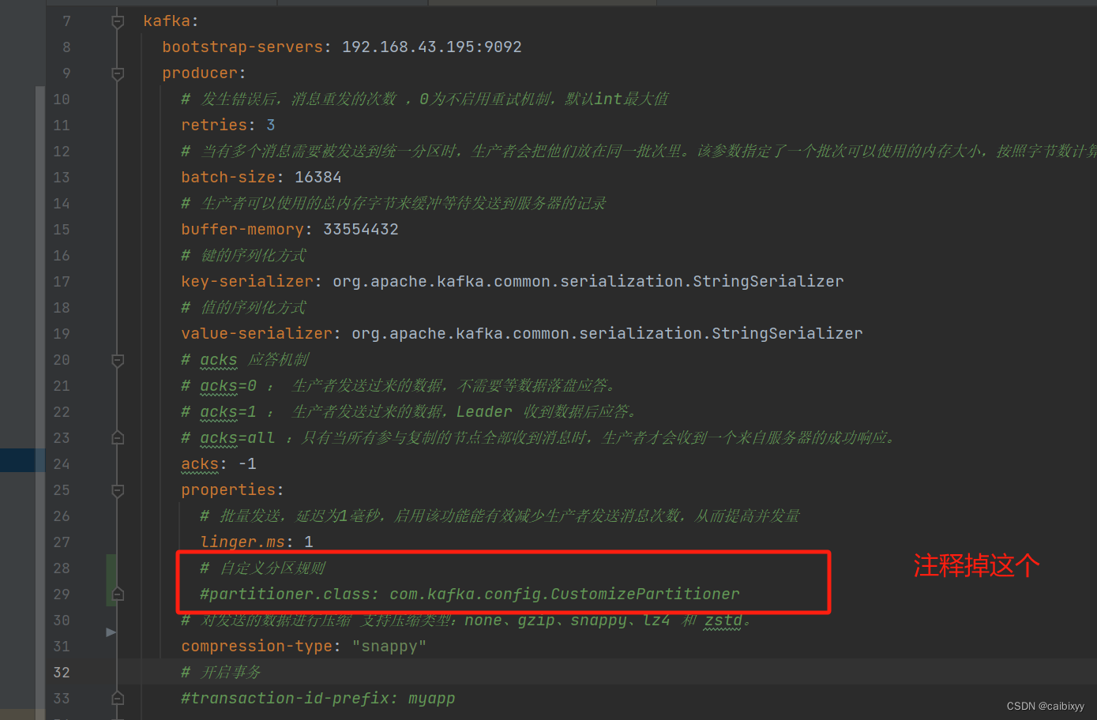Click the 'buffer-memory' key
Viewport: 1097px width, 720px height.
coord(242,230)
